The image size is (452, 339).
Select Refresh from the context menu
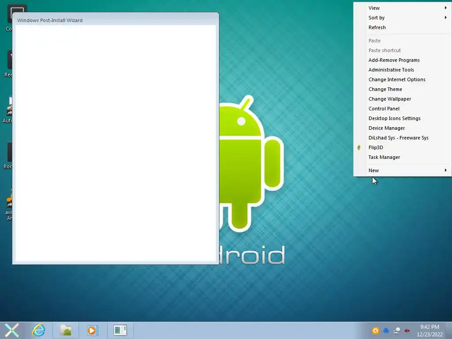click(x=403, y=27)
